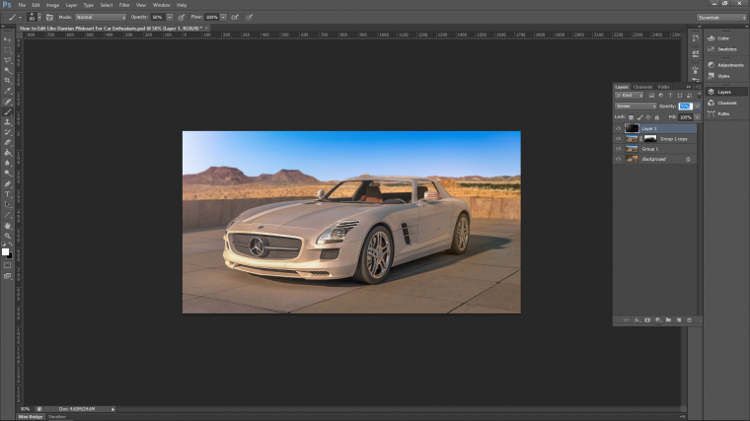Select the Blur tool
This screenshot has width=750, height=421.
7,163
